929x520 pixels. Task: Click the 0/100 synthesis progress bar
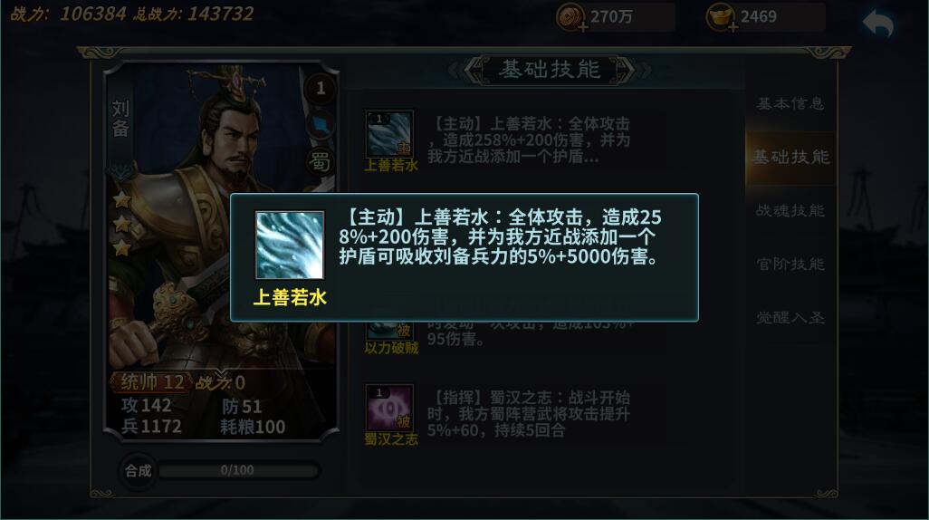238,471
